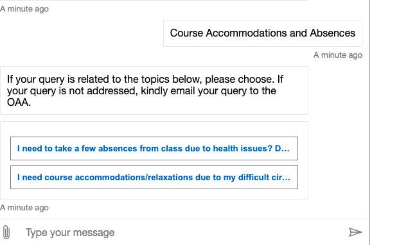This screenshot has height=245, width=417.
Task: Click the "A minute ago" timestamp at chat top
Action: coord(24,9)
